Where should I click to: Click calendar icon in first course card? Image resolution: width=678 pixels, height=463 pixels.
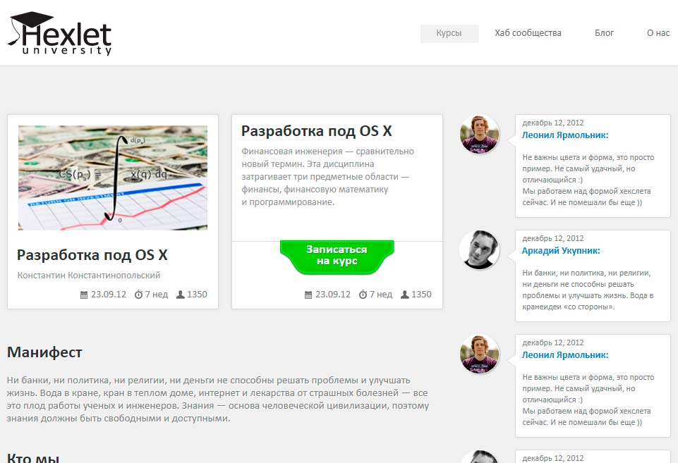[84, 295]
